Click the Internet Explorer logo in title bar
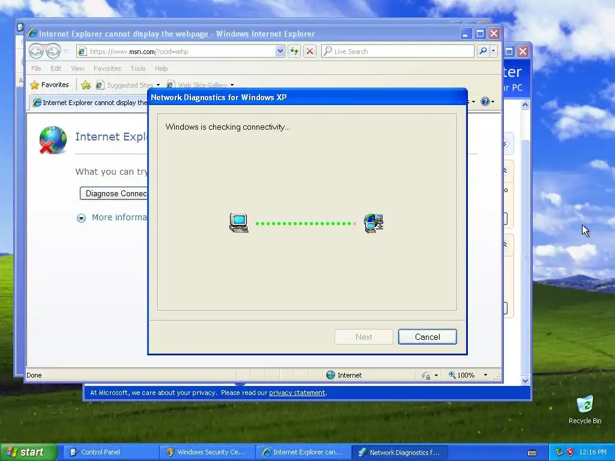The height and width of the screenshot is (461, 615). tap(32, 34)
